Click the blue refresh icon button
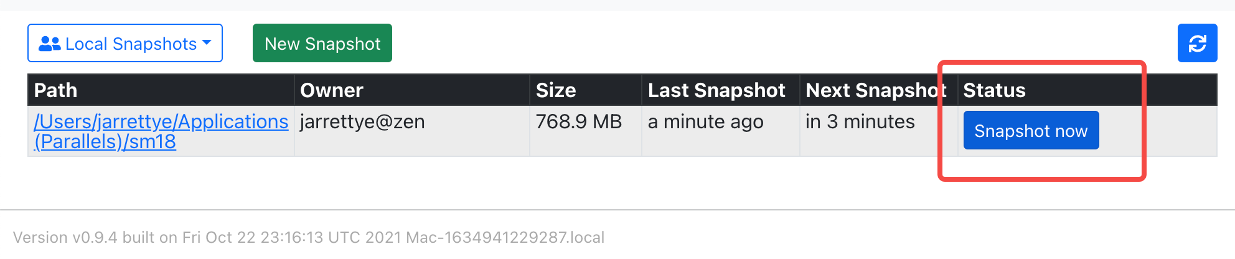The height and width of the screenshot is (259, 1235). click(1197, 43)
